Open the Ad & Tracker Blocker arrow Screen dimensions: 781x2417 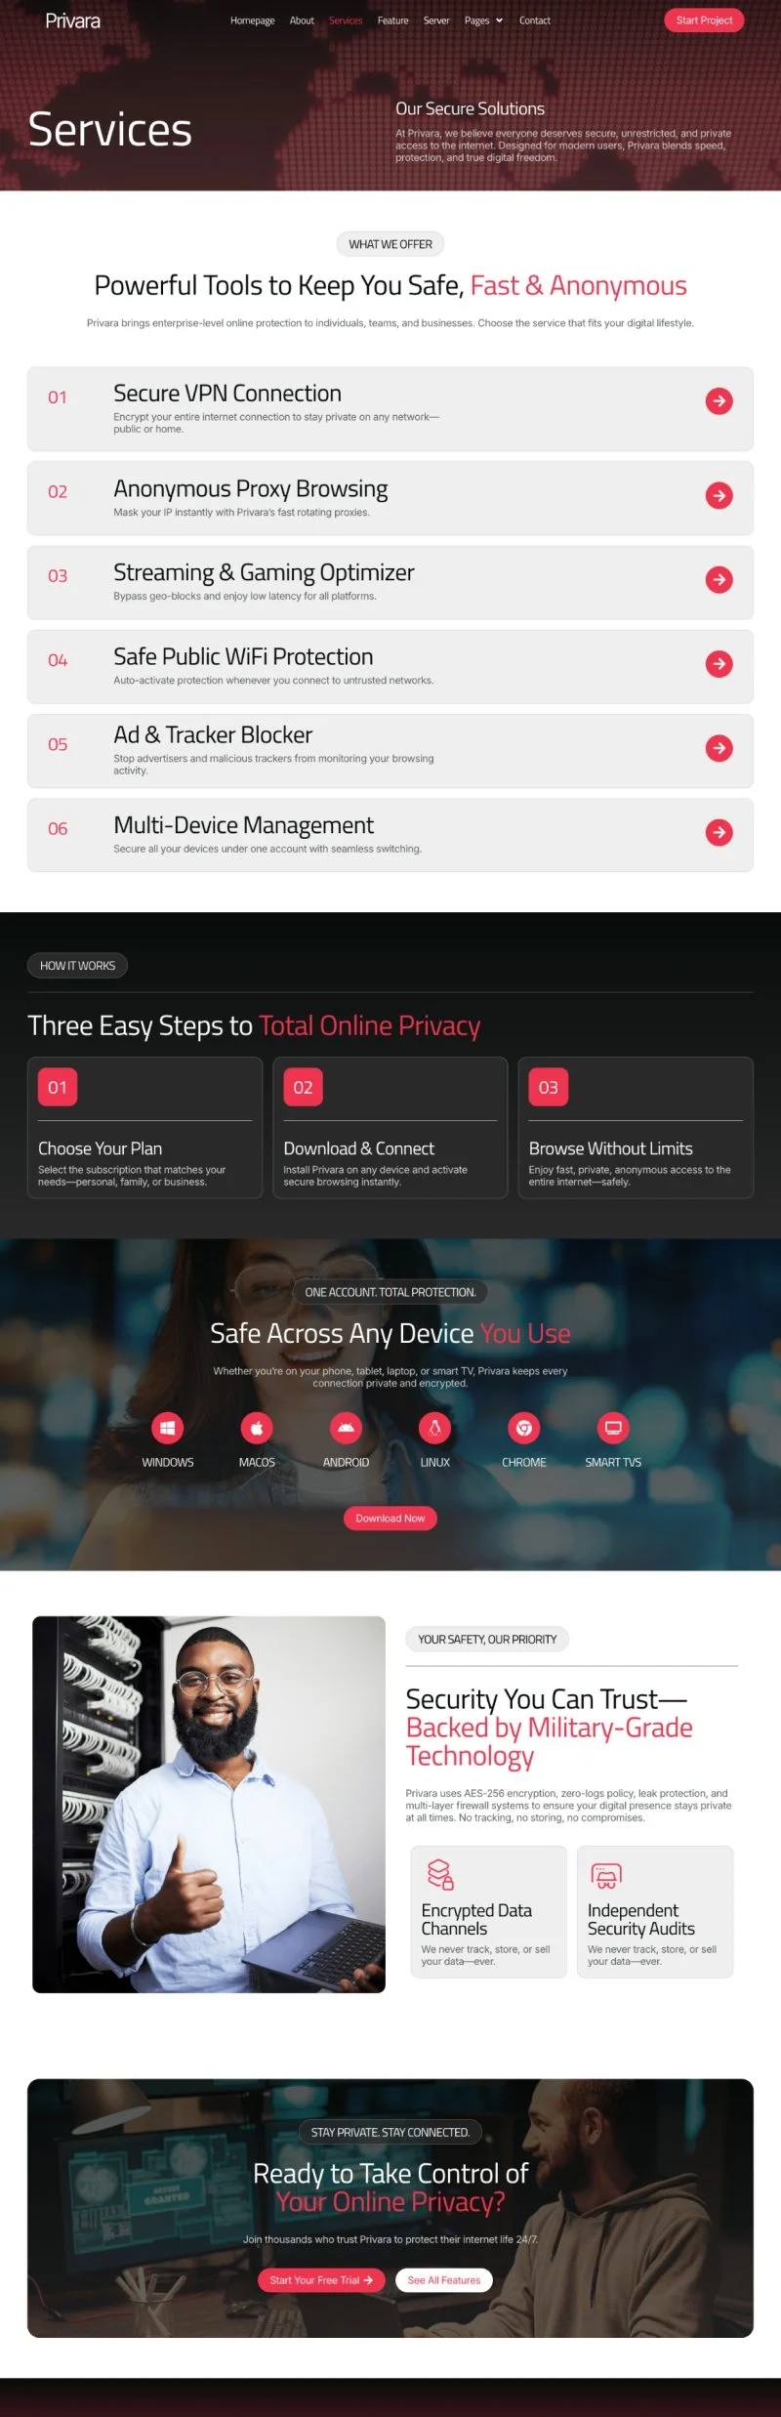719,748
